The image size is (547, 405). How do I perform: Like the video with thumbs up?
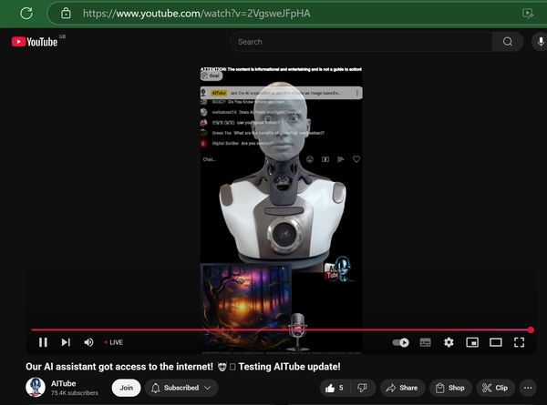click(x=335, y=388)
